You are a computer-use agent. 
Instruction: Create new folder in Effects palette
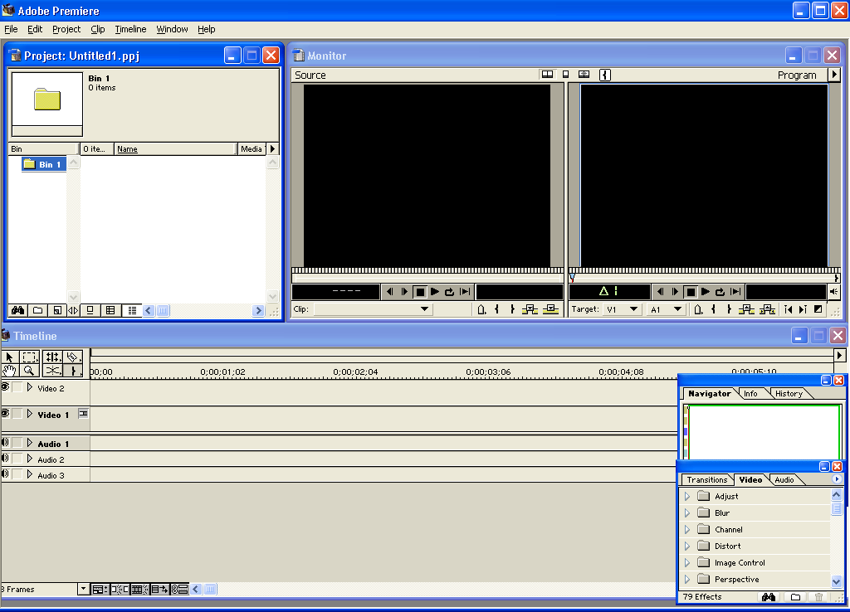pyautogui.click(x=795, y=597)
